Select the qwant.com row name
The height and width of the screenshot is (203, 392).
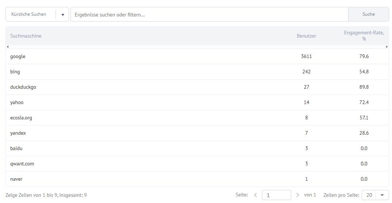(22, 164)
